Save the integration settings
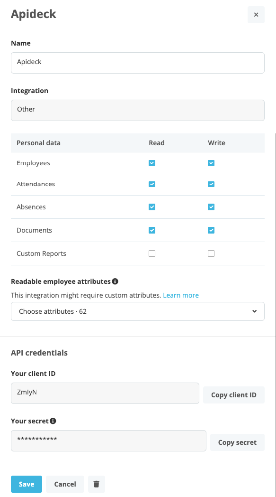 coord(27,484)
